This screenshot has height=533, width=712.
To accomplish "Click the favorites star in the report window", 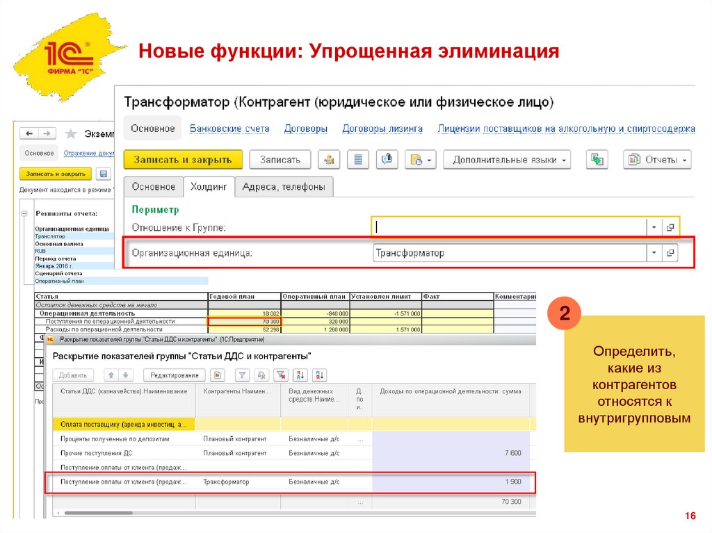I will point(71,133).
